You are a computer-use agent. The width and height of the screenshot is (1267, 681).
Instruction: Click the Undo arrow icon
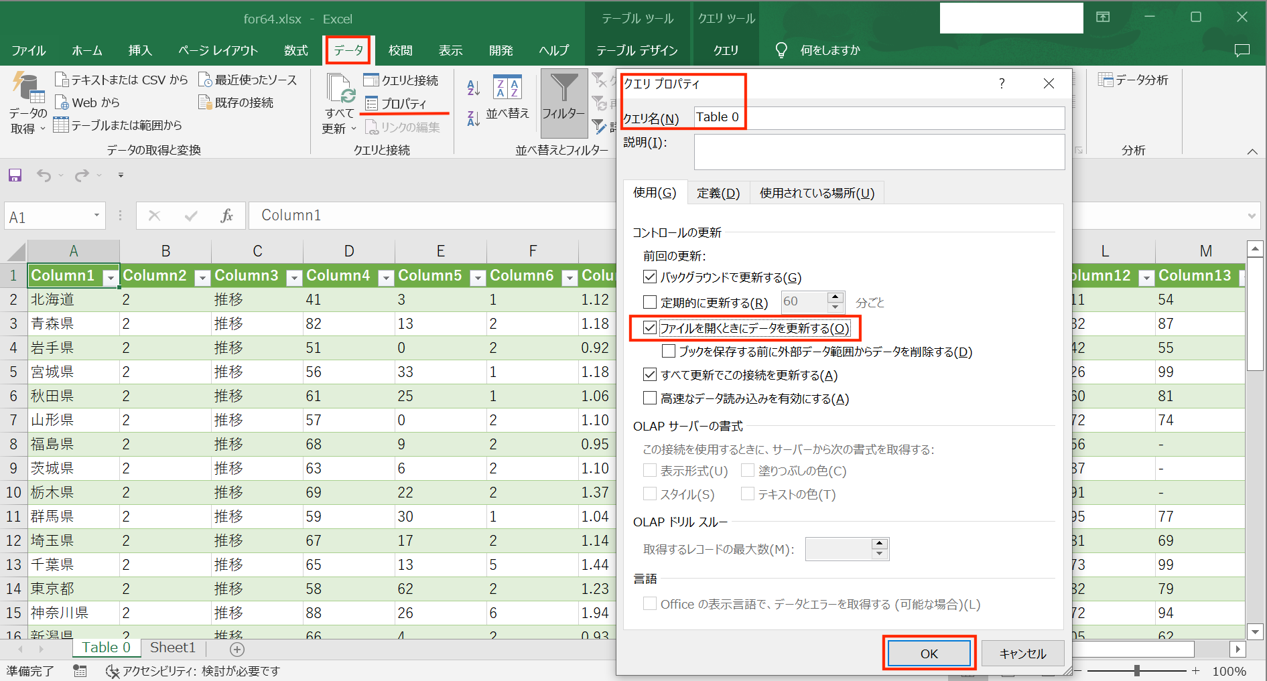[x=44, y=175]
